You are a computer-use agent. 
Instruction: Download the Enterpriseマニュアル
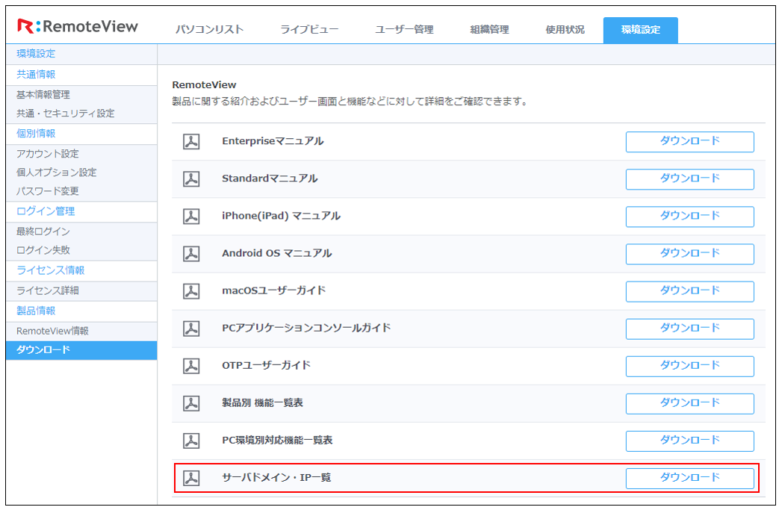[x=689, y=142]
